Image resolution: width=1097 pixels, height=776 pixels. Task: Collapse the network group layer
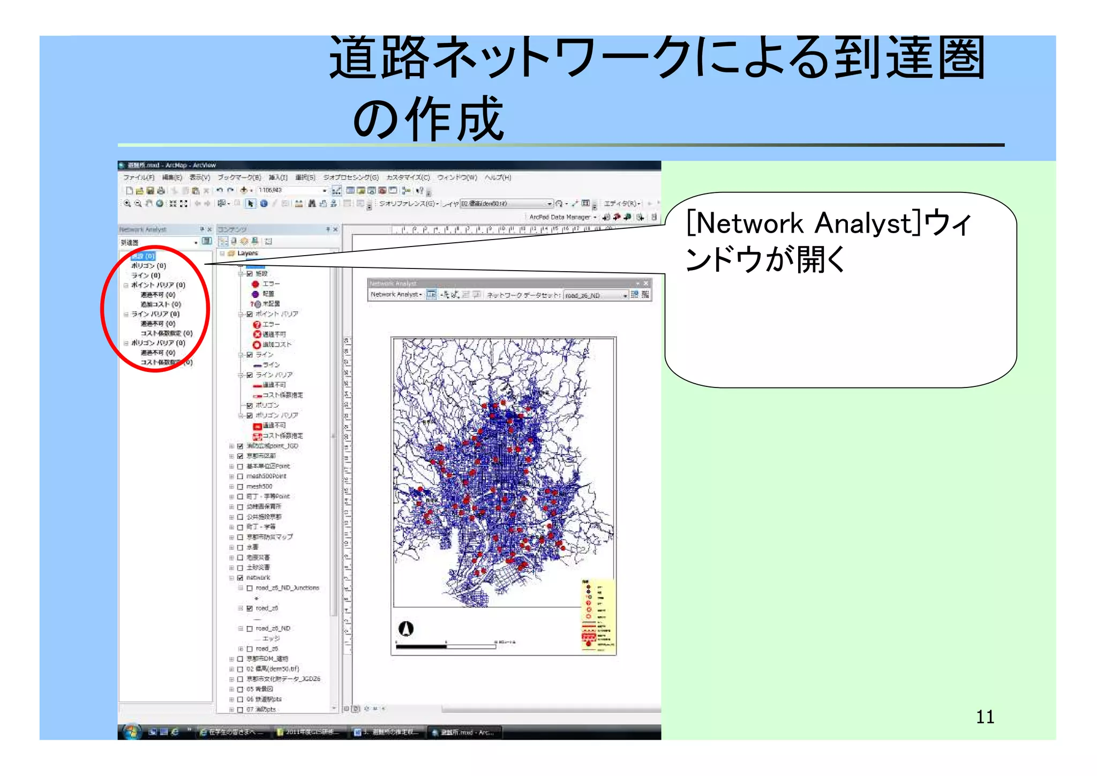(232, 578)
